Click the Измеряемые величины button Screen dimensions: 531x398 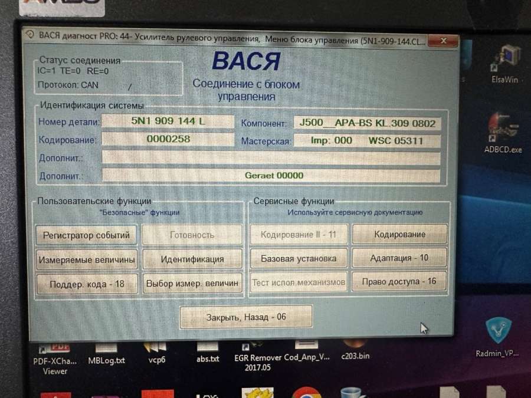tap(87, 259)
